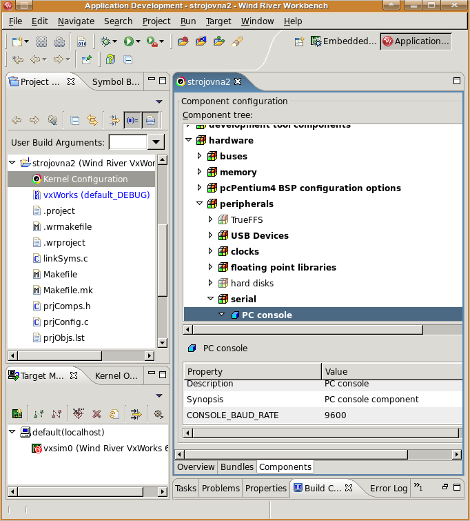This screenshot has width=470, height=521.
Task: Open the Symbol Browser tab
Action: [116, 81]
